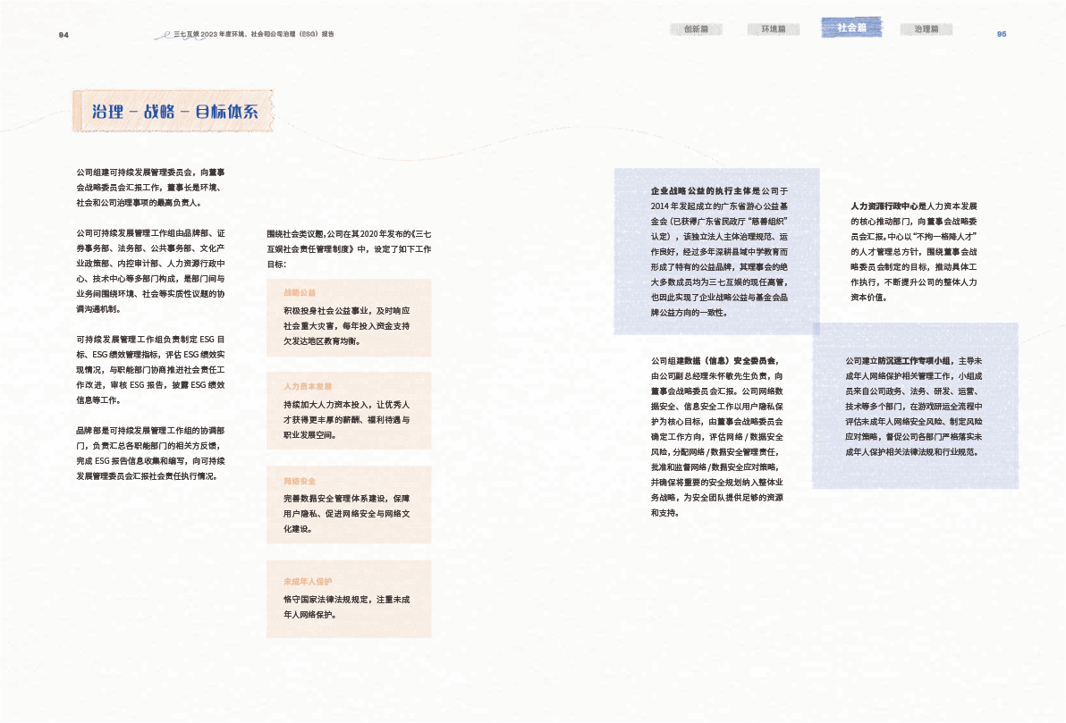Click the 治理-战略-目标体系 heading banner
Image resolution: width=1066 pixels, height=723 pixels.
coord(174,112)
